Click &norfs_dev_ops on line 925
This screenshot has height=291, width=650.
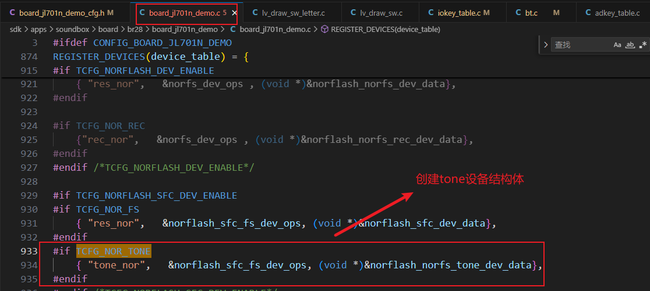pos(197,140)
